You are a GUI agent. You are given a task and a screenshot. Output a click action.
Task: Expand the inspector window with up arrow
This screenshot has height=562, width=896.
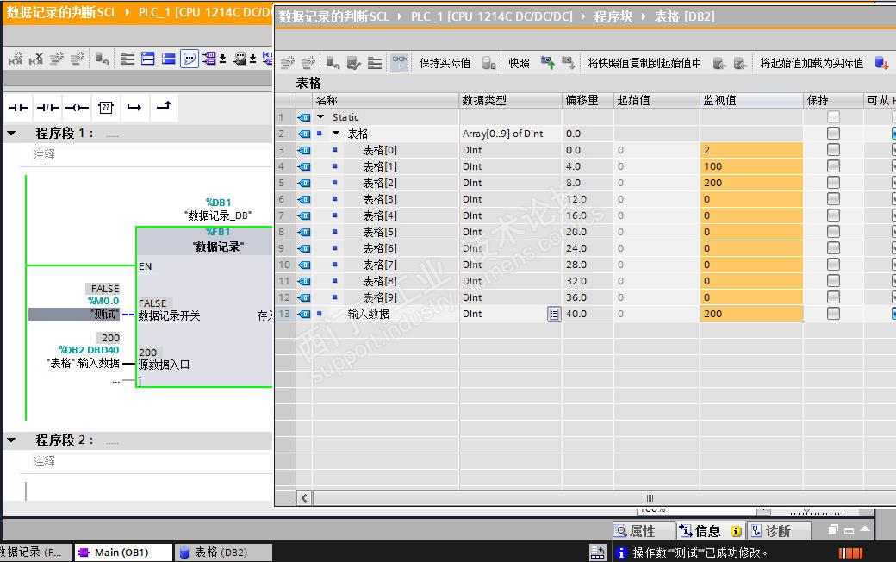point(865,529)
